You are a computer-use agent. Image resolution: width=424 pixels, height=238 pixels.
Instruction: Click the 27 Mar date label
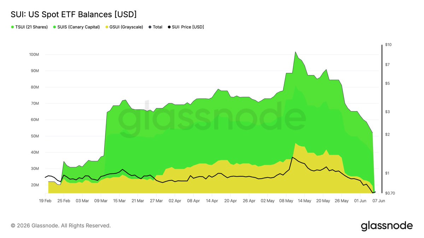point(156,201)
